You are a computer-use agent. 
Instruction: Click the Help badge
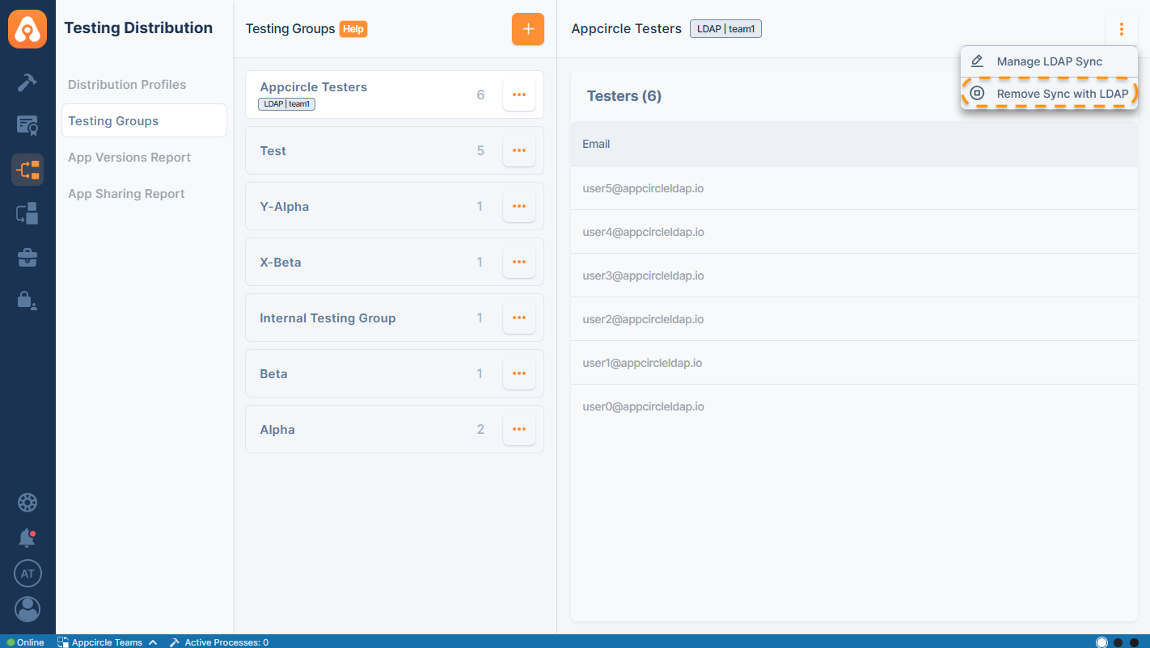pos(353,29)
